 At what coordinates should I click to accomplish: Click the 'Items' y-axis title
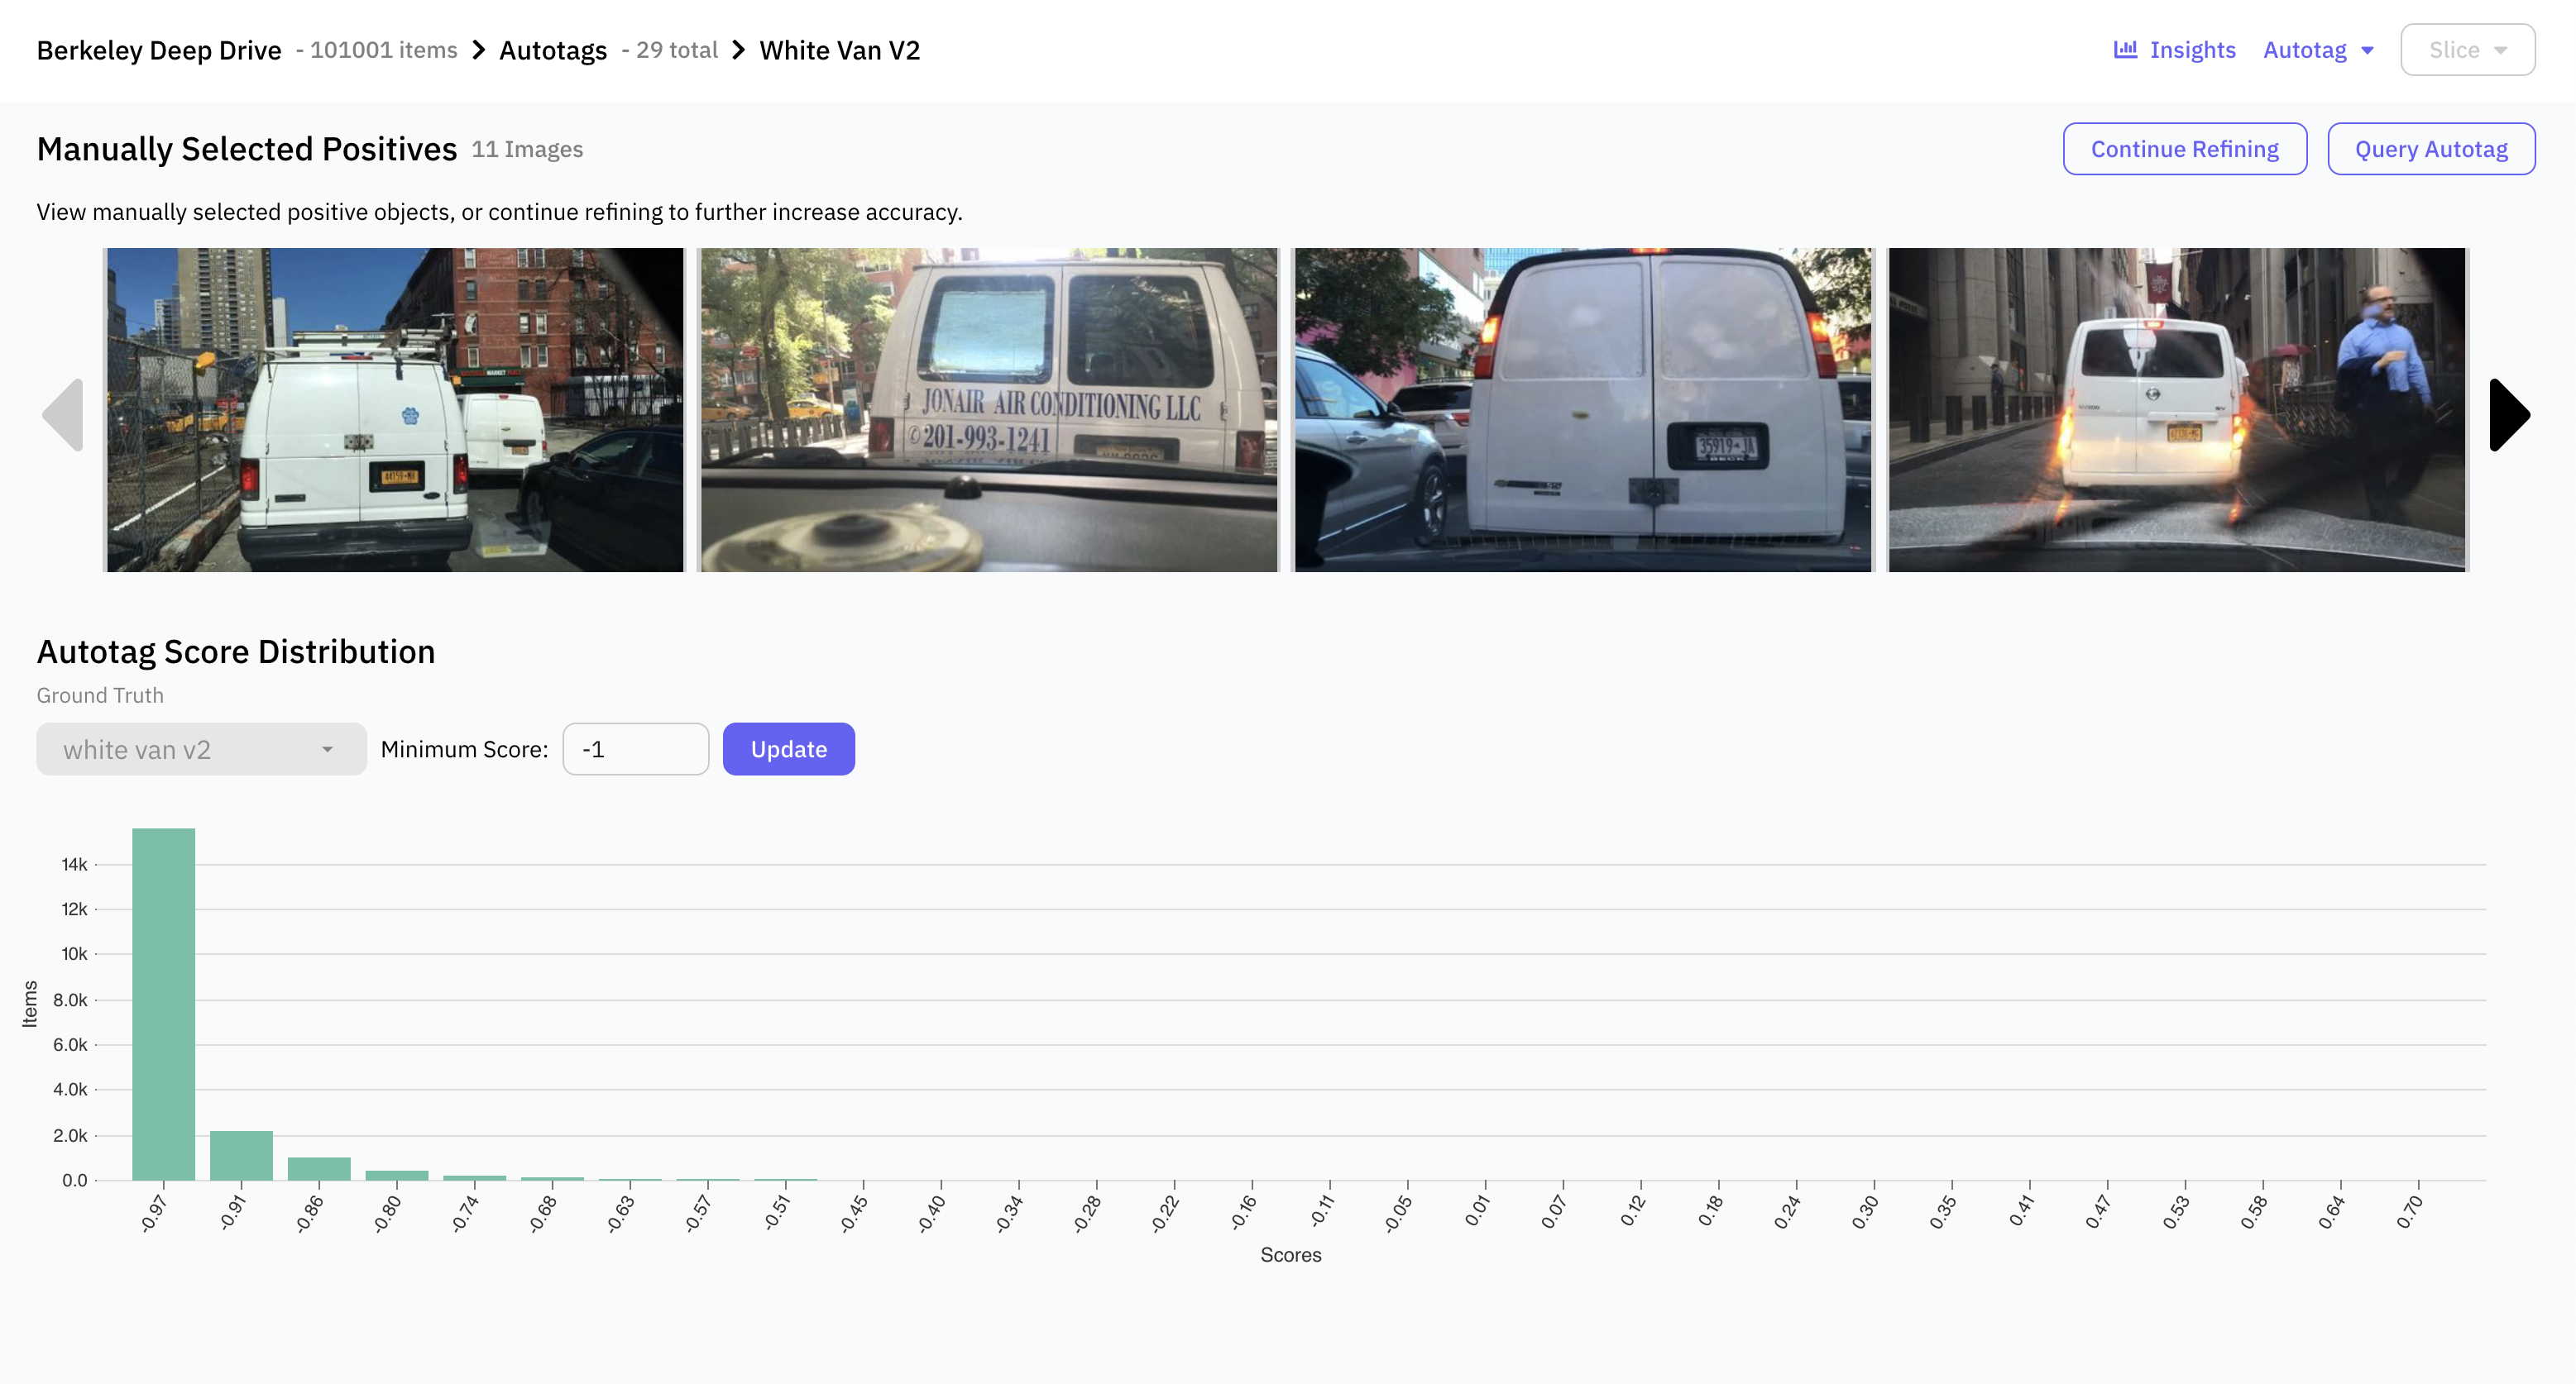tap(30, 1003)
